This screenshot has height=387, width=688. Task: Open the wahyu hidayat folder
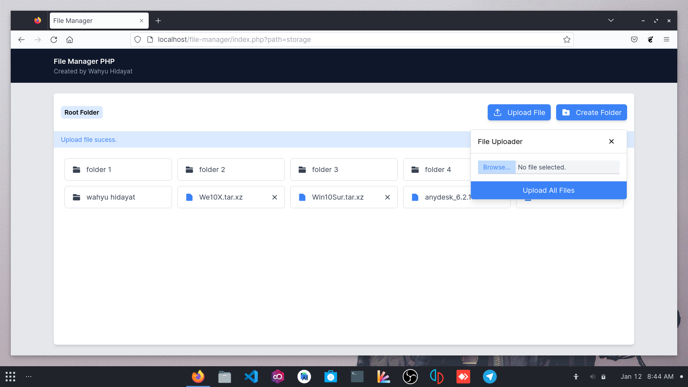click(x=118, y=197)
